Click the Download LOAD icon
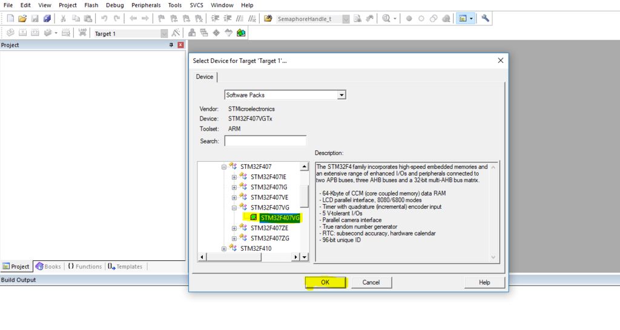 tap(82, 33)
